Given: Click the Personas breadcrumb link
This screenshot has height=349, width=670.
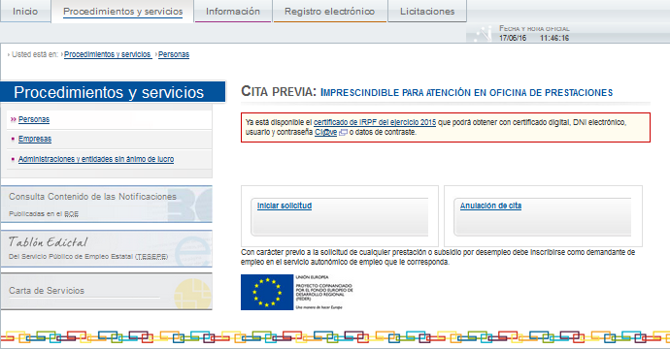Looking at the screenshot, I should point(174,54).
